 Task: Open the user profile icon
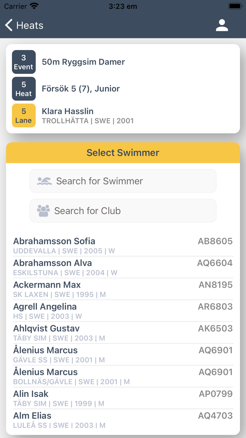(x=222, y=25)
